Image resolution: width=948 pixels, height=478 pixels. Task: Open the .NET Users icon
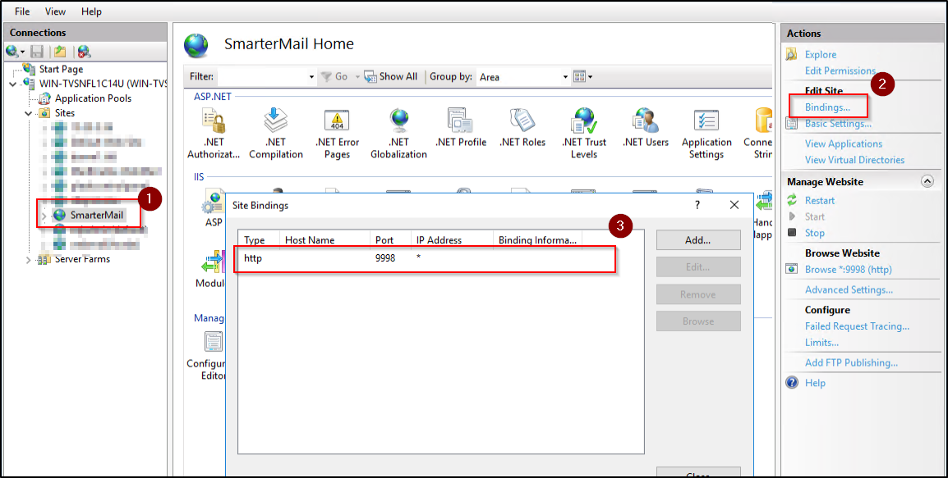click(645, 121)
